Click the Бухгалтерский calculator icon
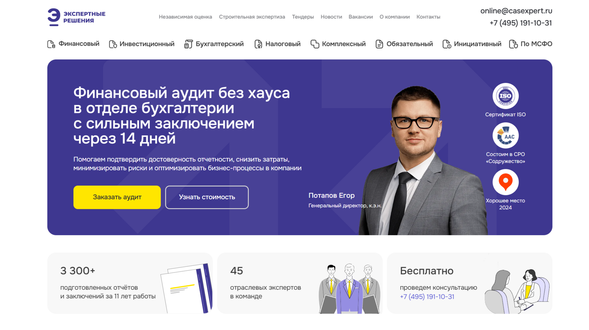 tap(188, 44)
